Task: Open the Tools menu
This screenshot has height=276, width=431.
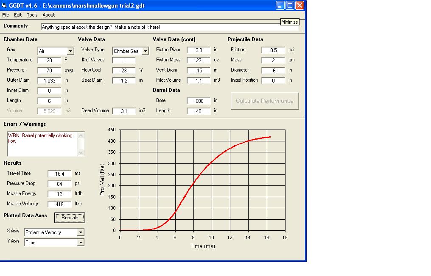Action: tap(32, 15)
